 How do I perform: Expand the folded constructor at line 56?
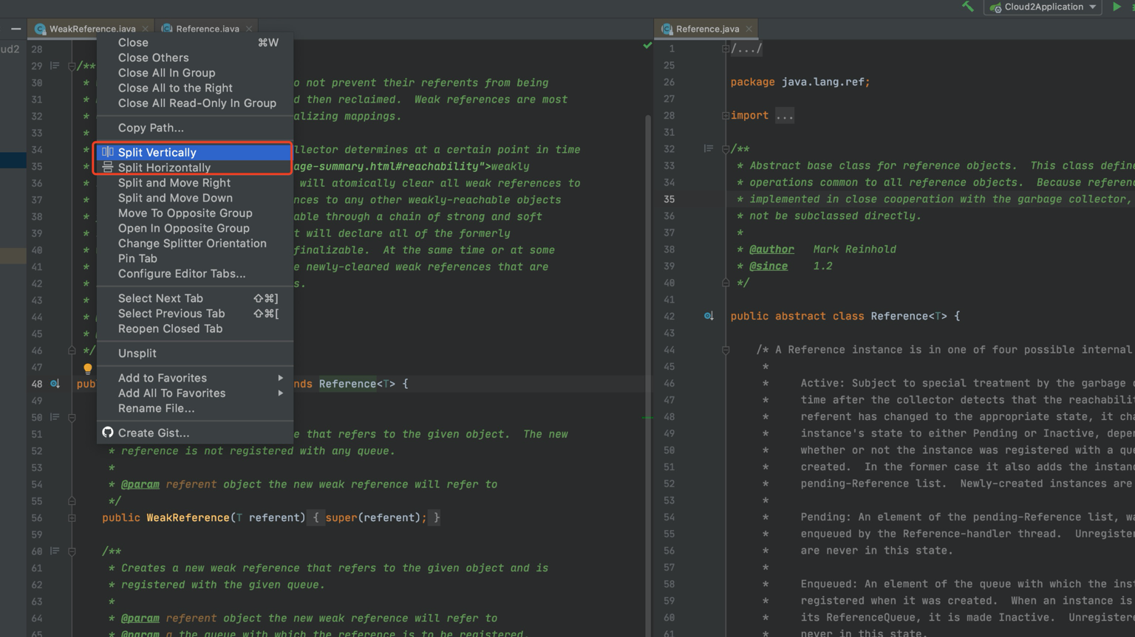click(72, 518)
